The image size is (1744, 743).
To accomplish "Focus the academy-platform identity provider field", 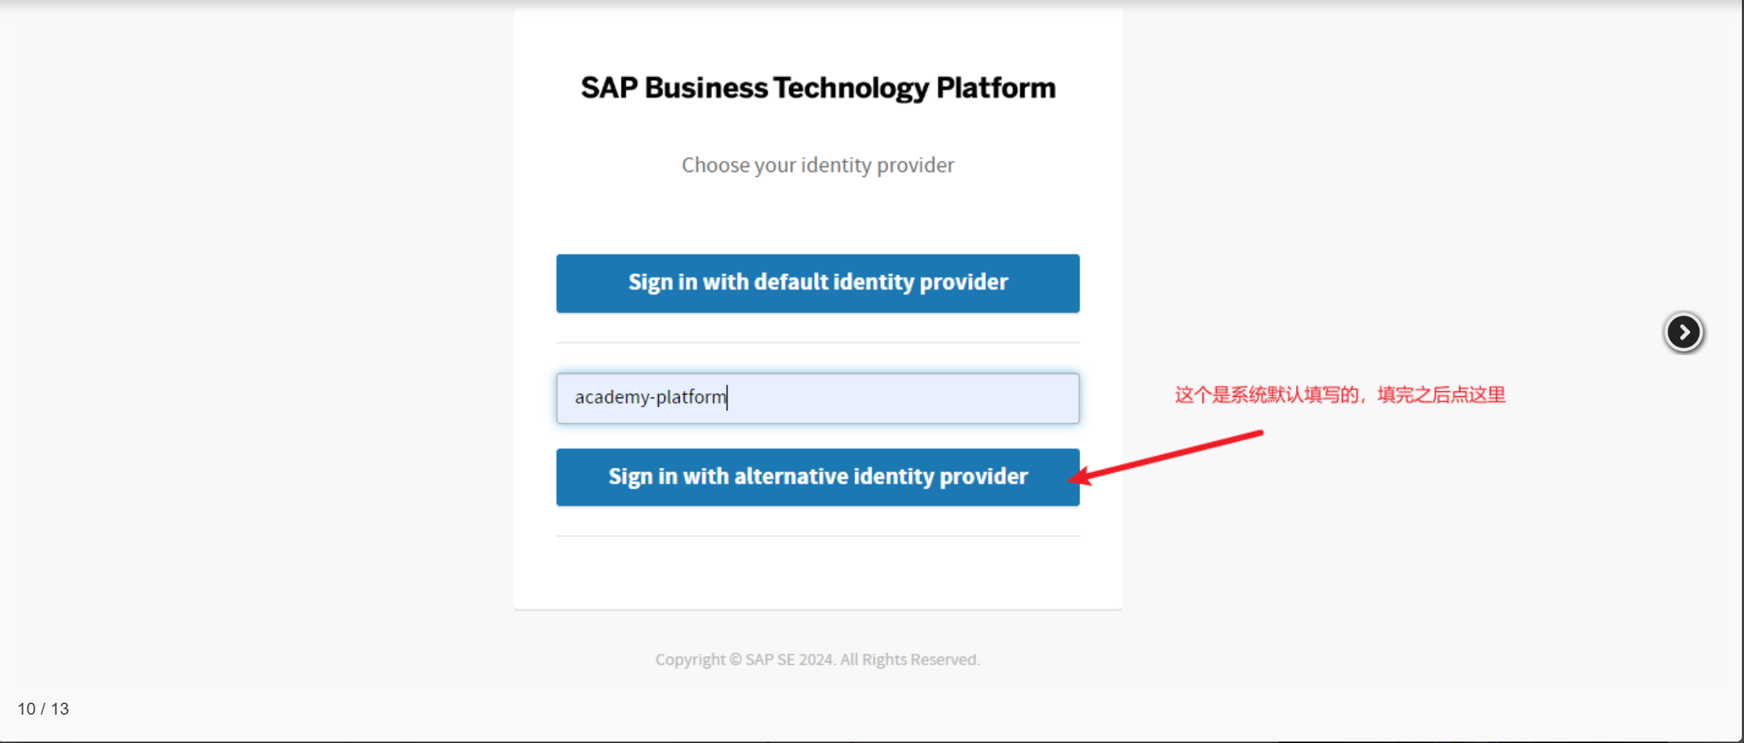I will point(817,398).
